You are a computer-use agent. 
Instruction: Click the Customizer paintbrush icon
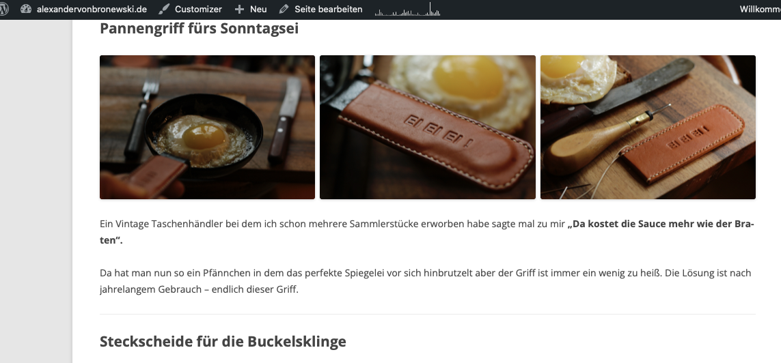163,9
